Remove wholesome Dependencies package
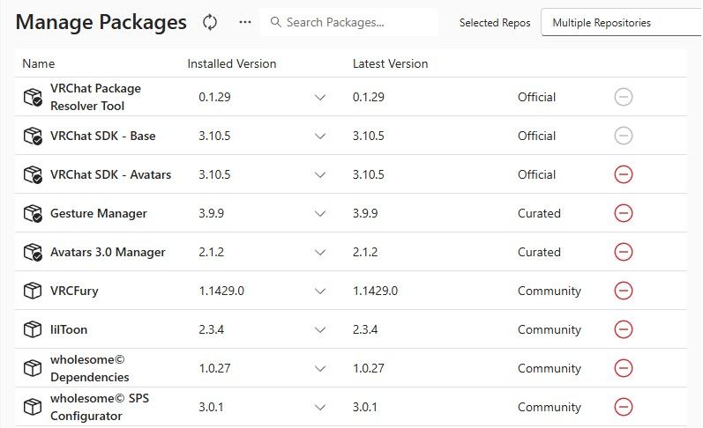The width and height of the screenshot is (703, 428). (624, 368)
